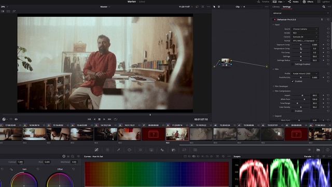Open the Parade scope type dropdown
The width and height of the screenshot is (332, 187).
point(309,156)
